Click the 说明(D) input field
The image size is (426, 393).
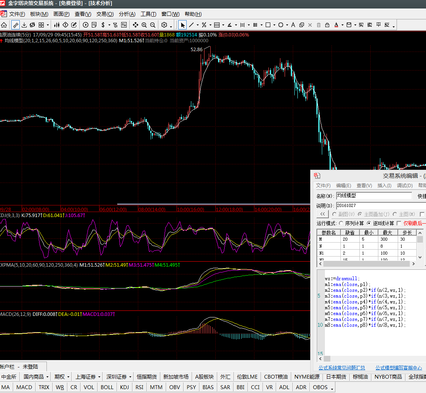[381, 206]
